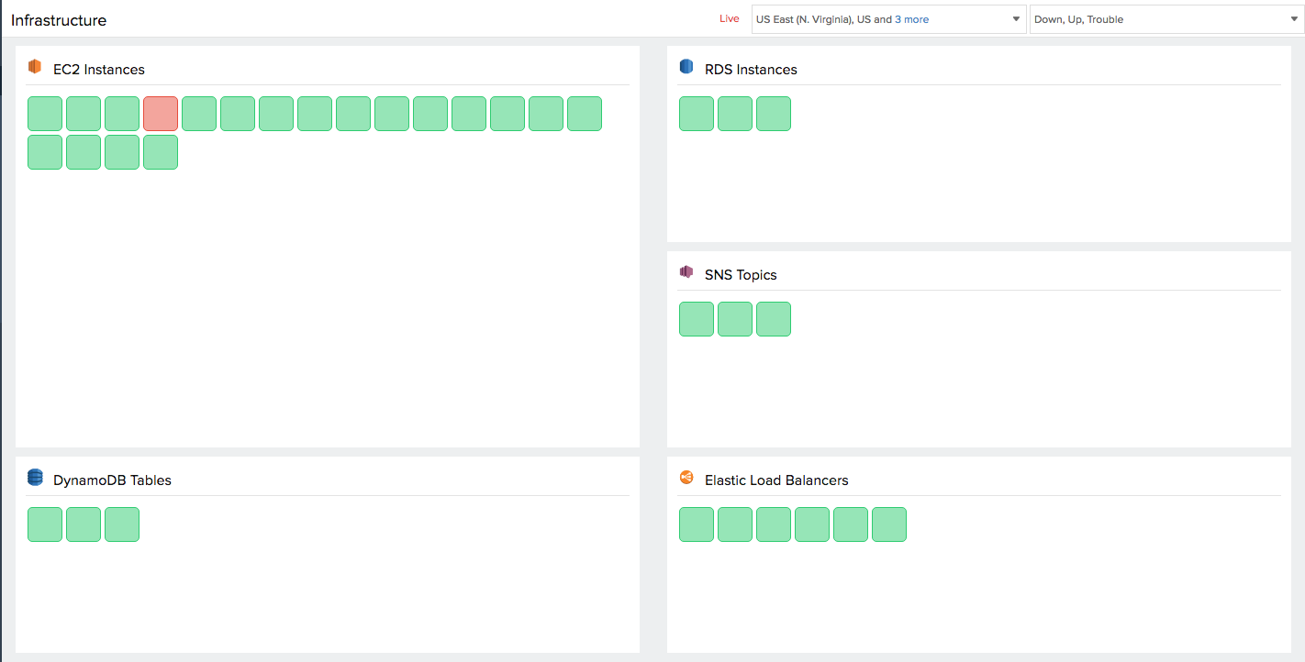The width and height of the screenshot is (1305, 662).
Task: Toggle Live monitoring mode
Action: (729, 18)
